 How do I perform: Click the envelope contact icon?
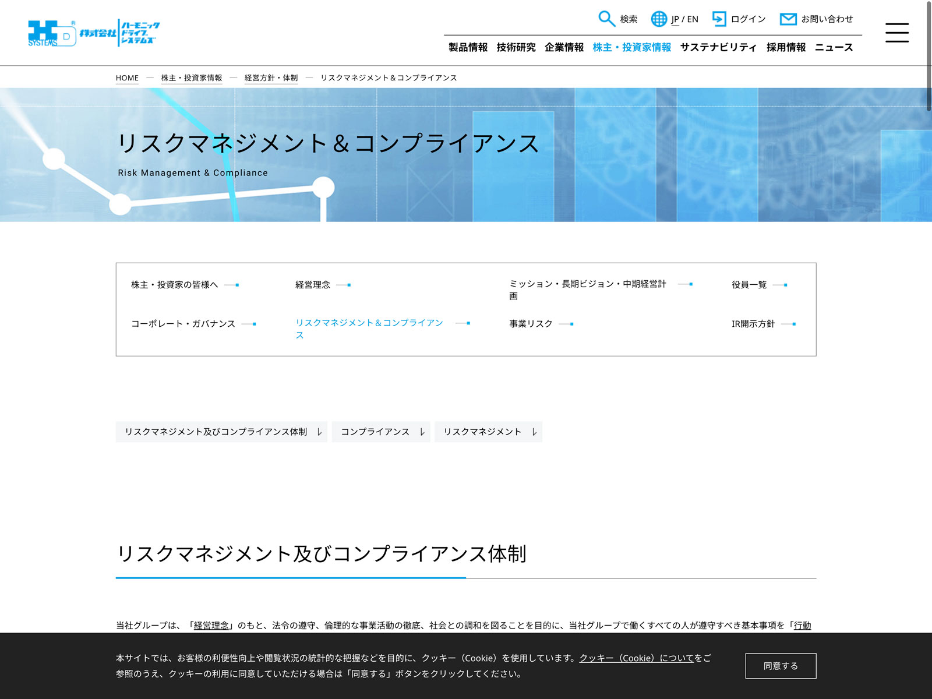(x=788, y=19)
